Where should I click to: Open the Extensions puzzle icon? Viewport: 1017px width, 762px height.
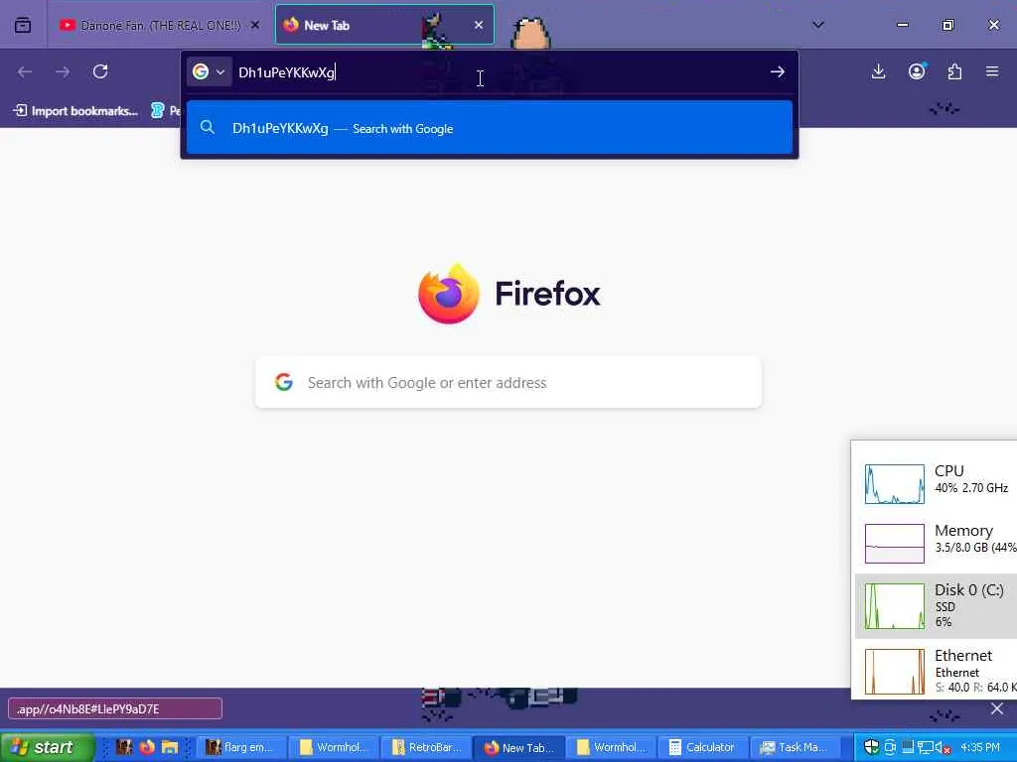(954, 71)
